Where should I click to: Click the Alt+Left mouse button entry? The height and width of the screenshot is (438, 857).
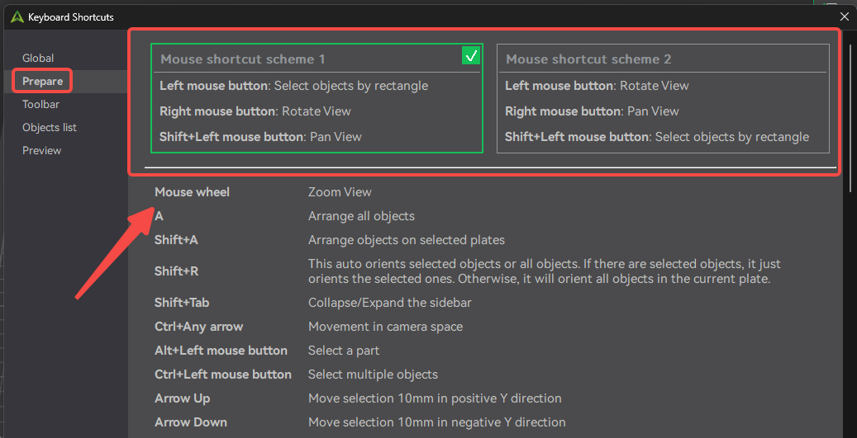221,351
